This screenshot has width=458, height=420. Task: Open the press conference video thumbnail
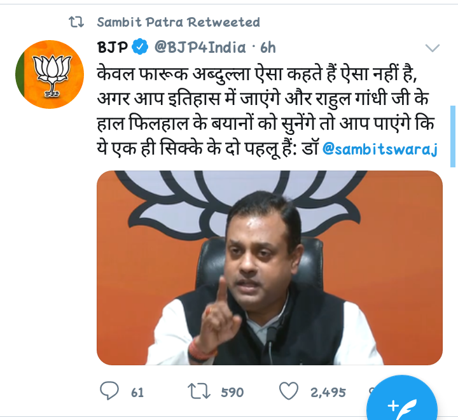click(x=270, y=268)
